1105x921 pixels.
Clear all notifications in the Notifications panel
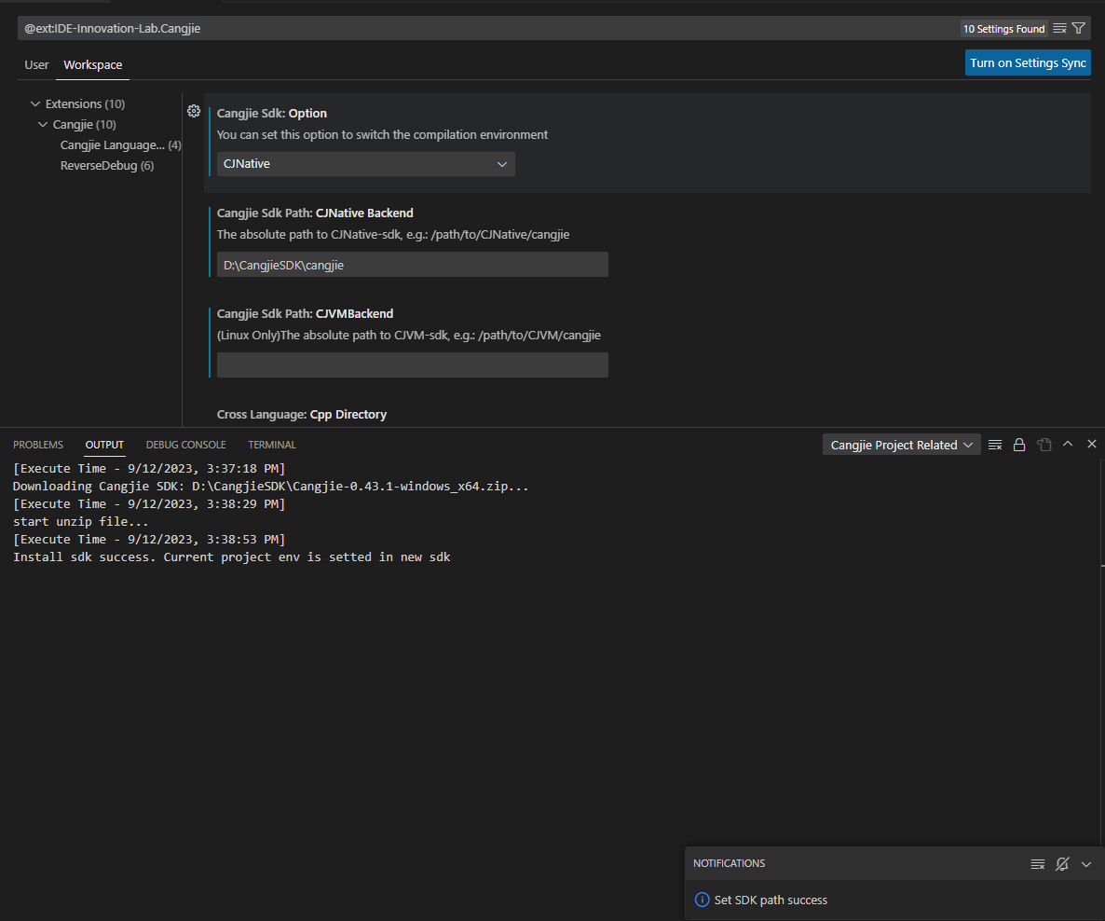1038,864
